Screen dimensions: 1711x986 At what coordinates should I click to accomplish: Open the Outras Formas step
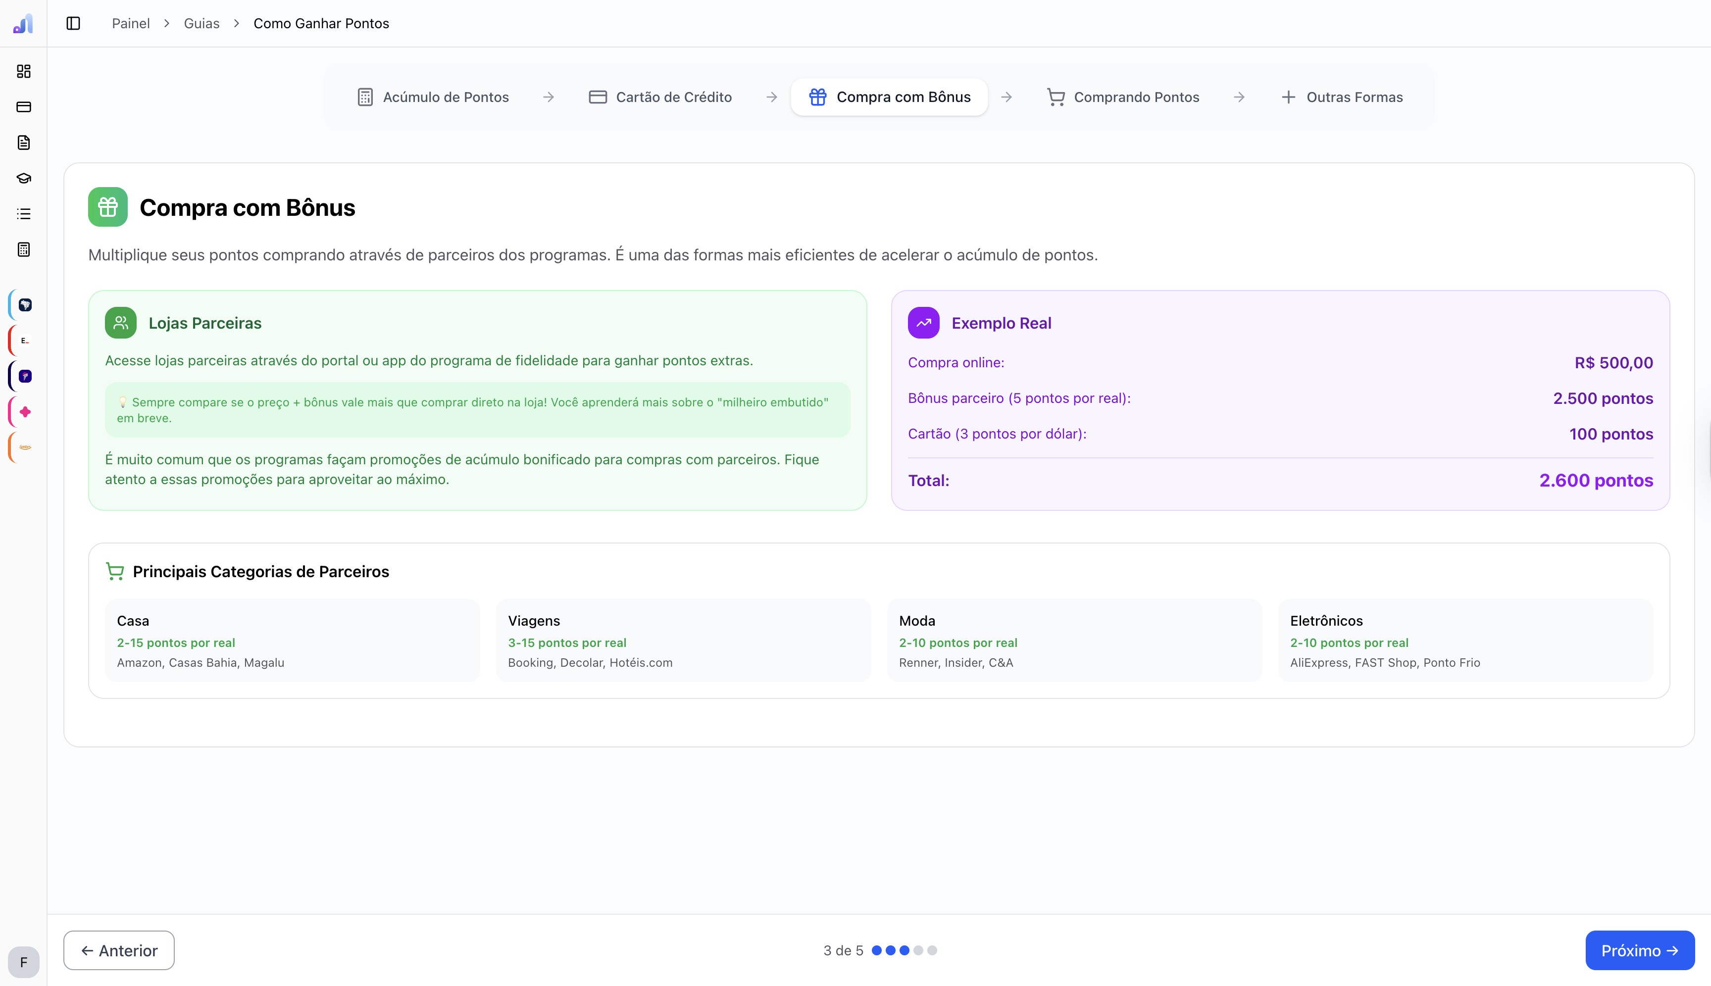click(x=1342, y=97)
